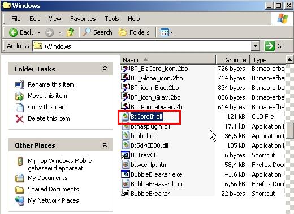Click the red Delete this item icon
Image resolution: width=294 pixels, height=214 pixels.
click(x=20, y=119)
